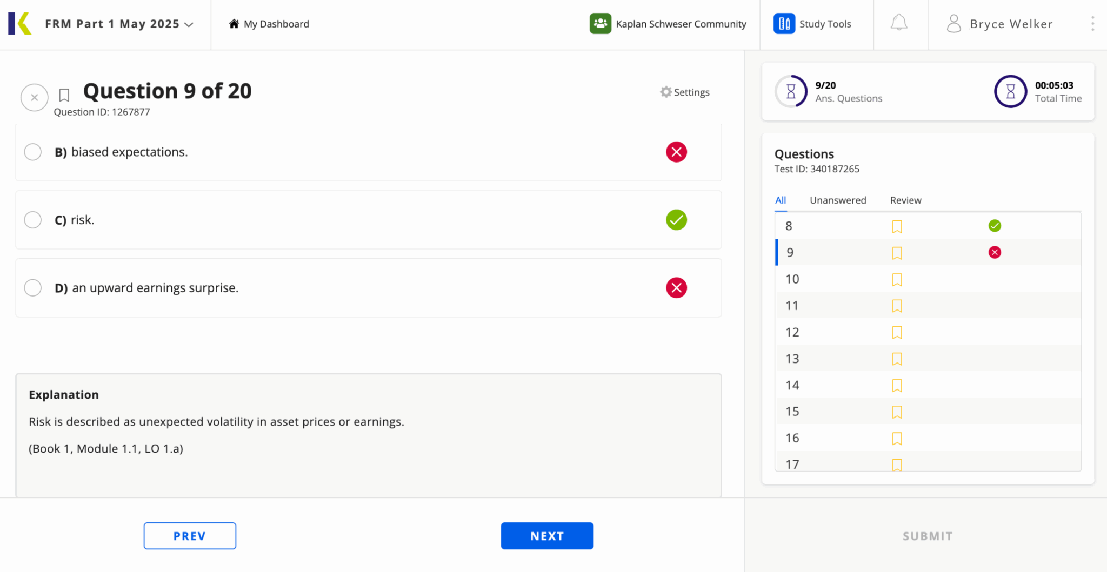Select answer B biased expectations

(x=33, y=152)
